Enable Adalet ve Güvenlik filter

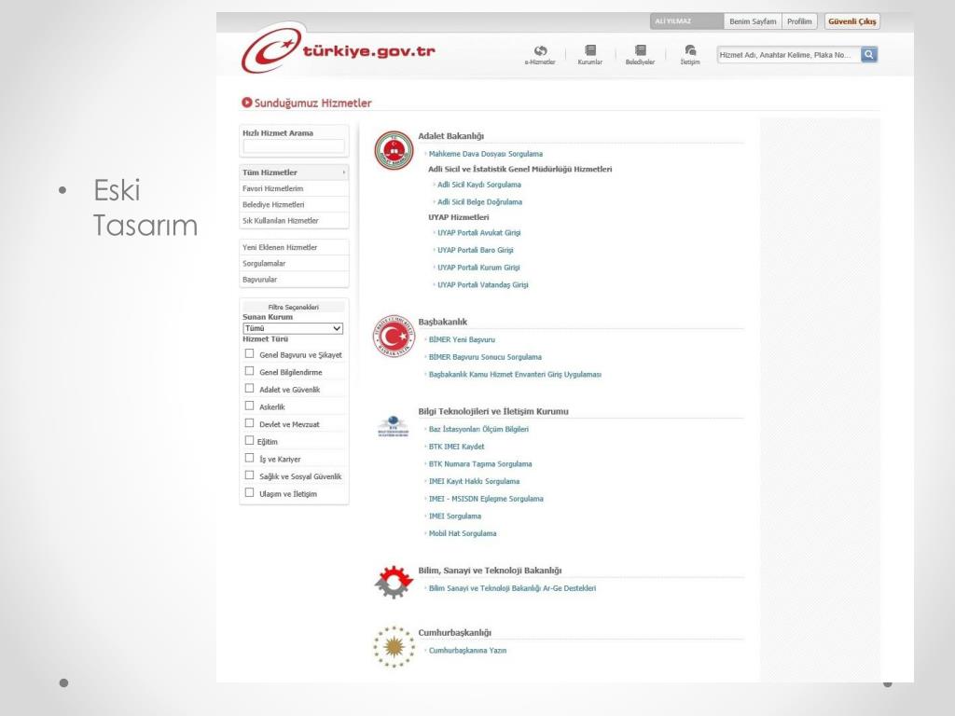click(x=249, y=389)
